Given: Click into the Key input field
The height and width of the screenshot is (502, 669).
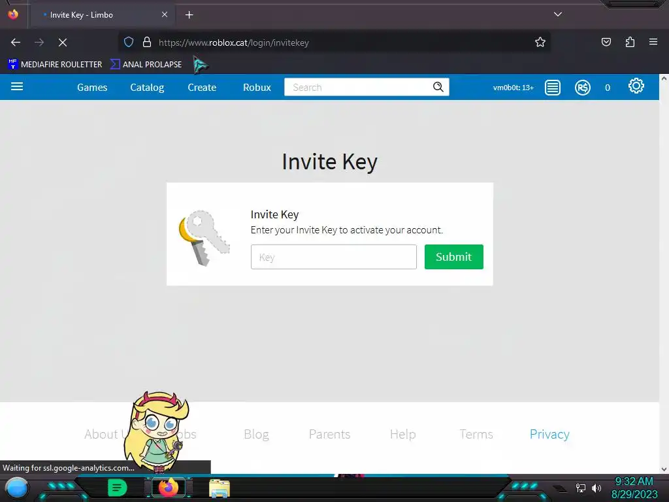Looking at the screenshot, I should point(334,257).
